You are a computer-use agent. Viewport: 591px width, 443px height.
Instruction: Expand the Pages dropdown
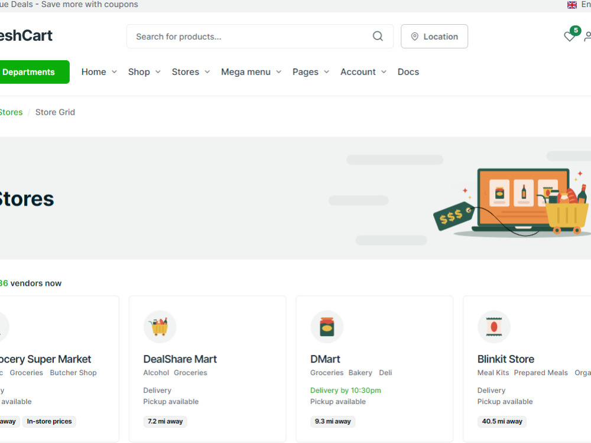click(310, 71)
